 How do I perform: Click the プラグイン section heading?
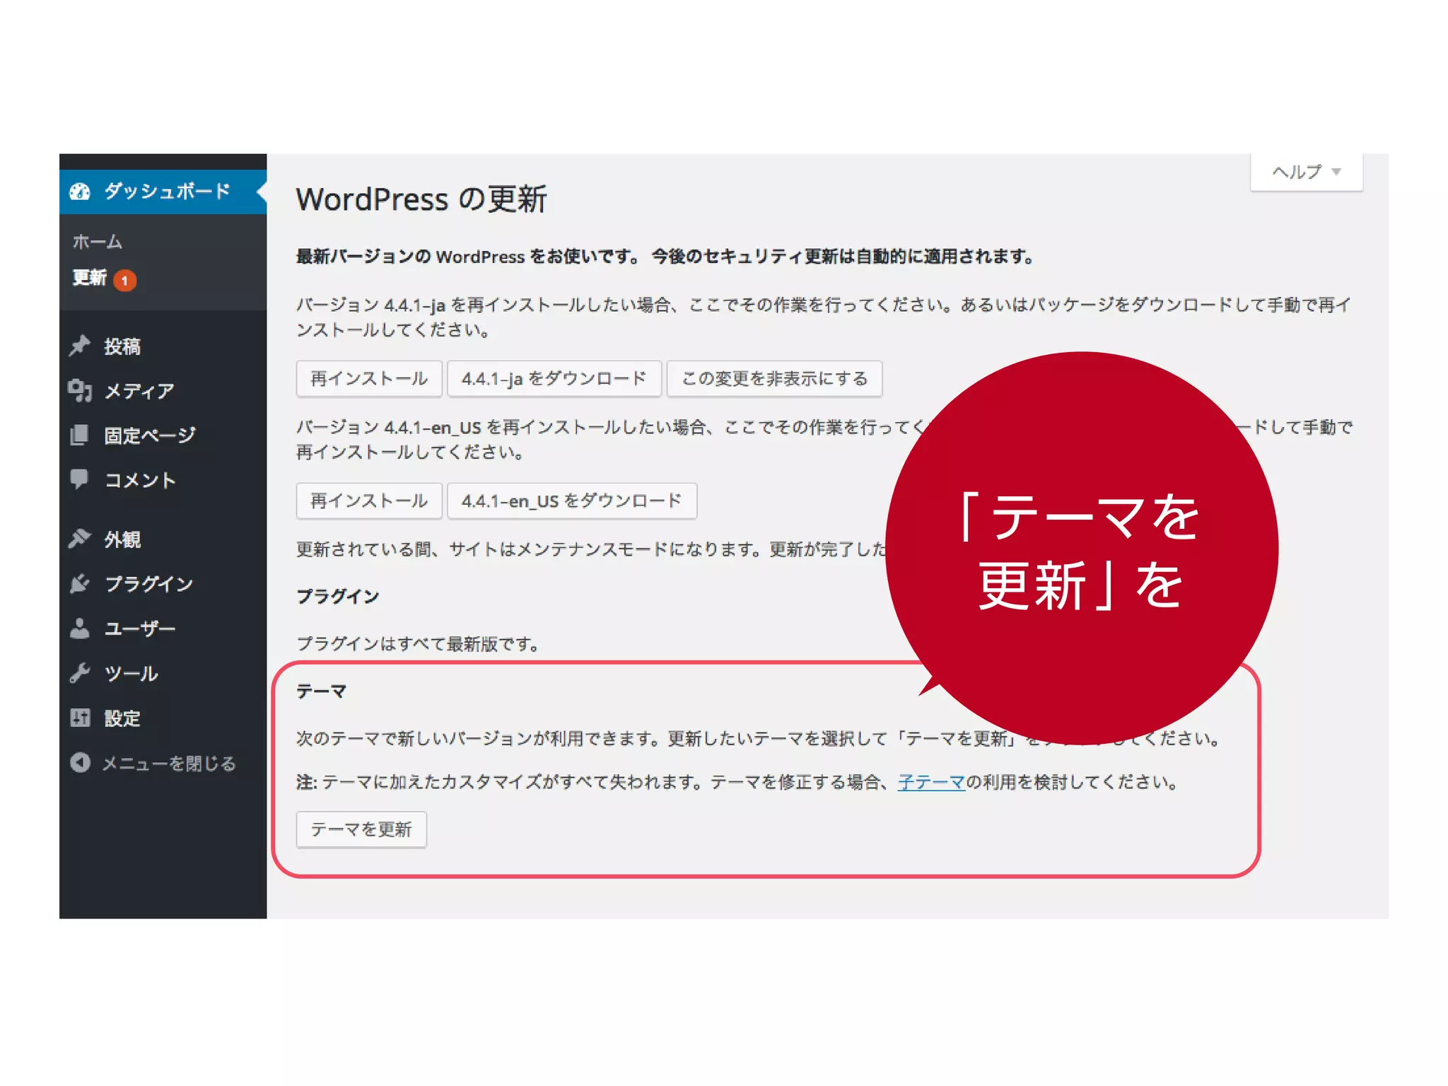tap(338, 596)
